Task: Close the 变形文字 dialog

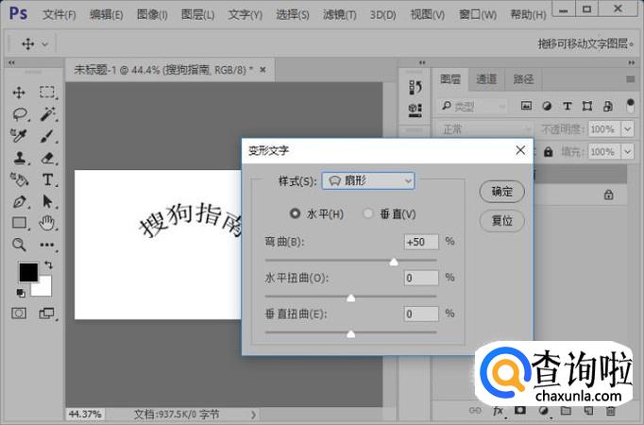Action: (520, 150)
